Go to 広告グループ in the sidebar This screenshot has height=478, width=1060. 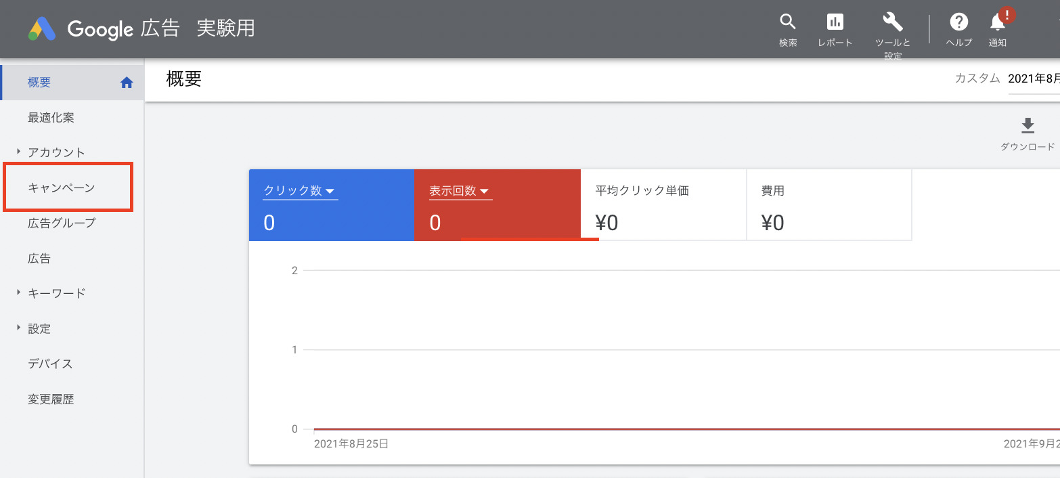(x=62, y=223)
